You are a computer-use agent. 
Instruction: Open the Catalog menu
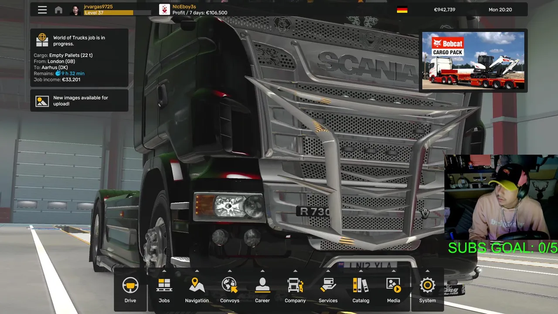click(361, 290)
